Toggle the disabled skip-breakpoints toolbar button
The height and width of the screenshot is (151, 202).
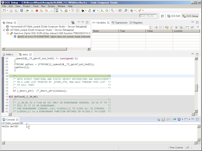click(x=62, y=11)
